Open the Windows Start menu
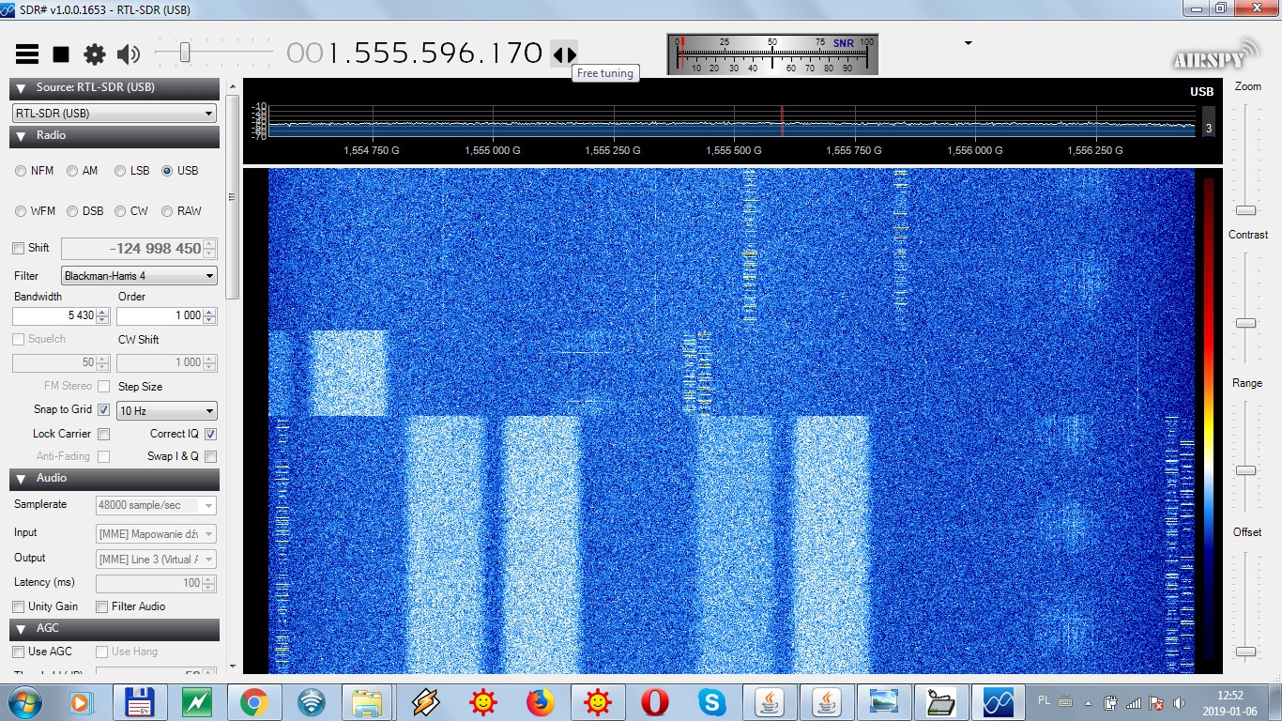This screenshot has height=721, width=1282. tap(23, 701)
